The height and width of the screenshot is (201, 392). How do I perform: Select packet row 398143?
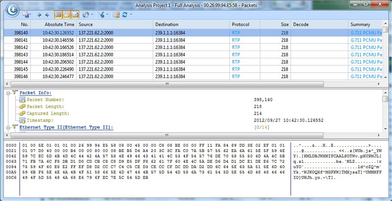[x=193, y=54]
